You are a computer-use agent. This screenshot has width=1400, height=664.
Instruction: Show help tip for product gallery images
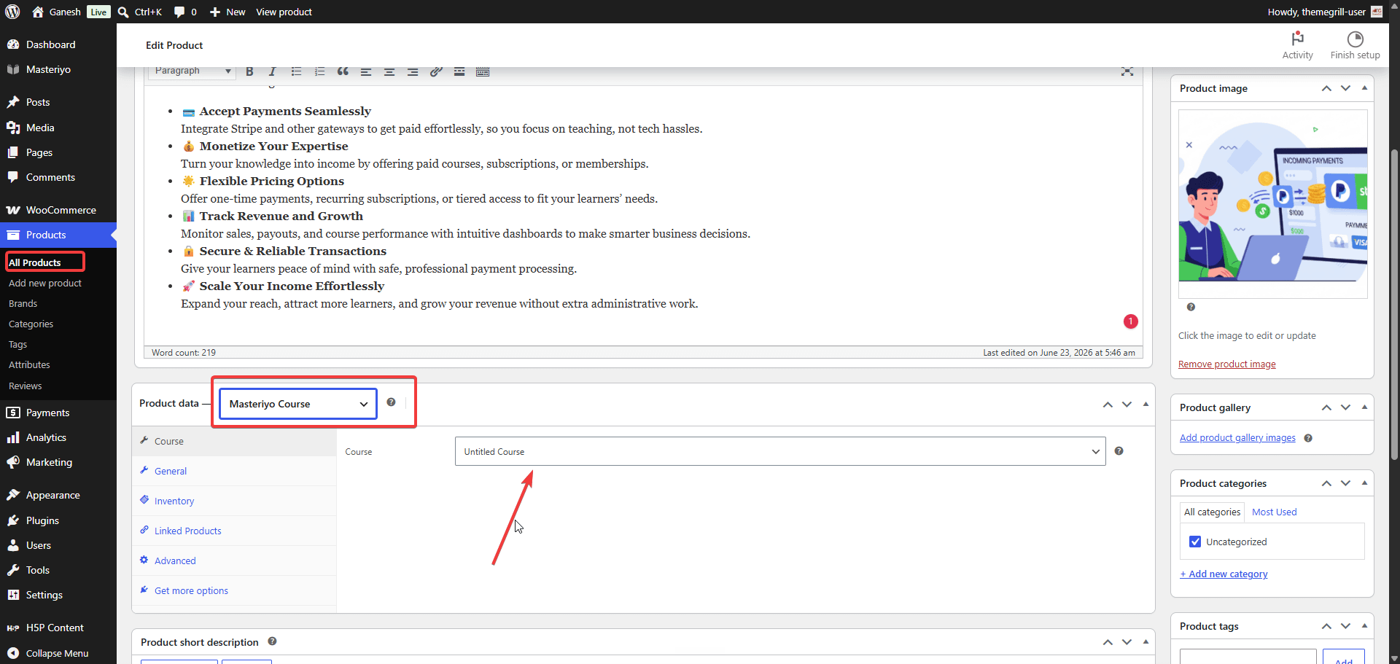(x=1308, y=438)
